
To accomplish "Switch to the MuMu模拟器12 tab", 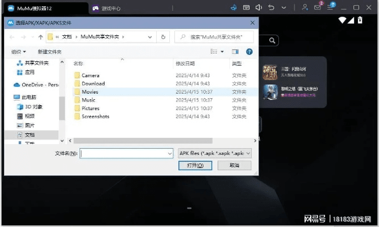I will [x=35, y=8].
